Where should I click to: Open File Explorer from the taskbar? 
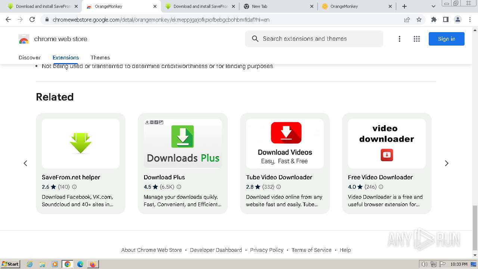tap(42, 264)
